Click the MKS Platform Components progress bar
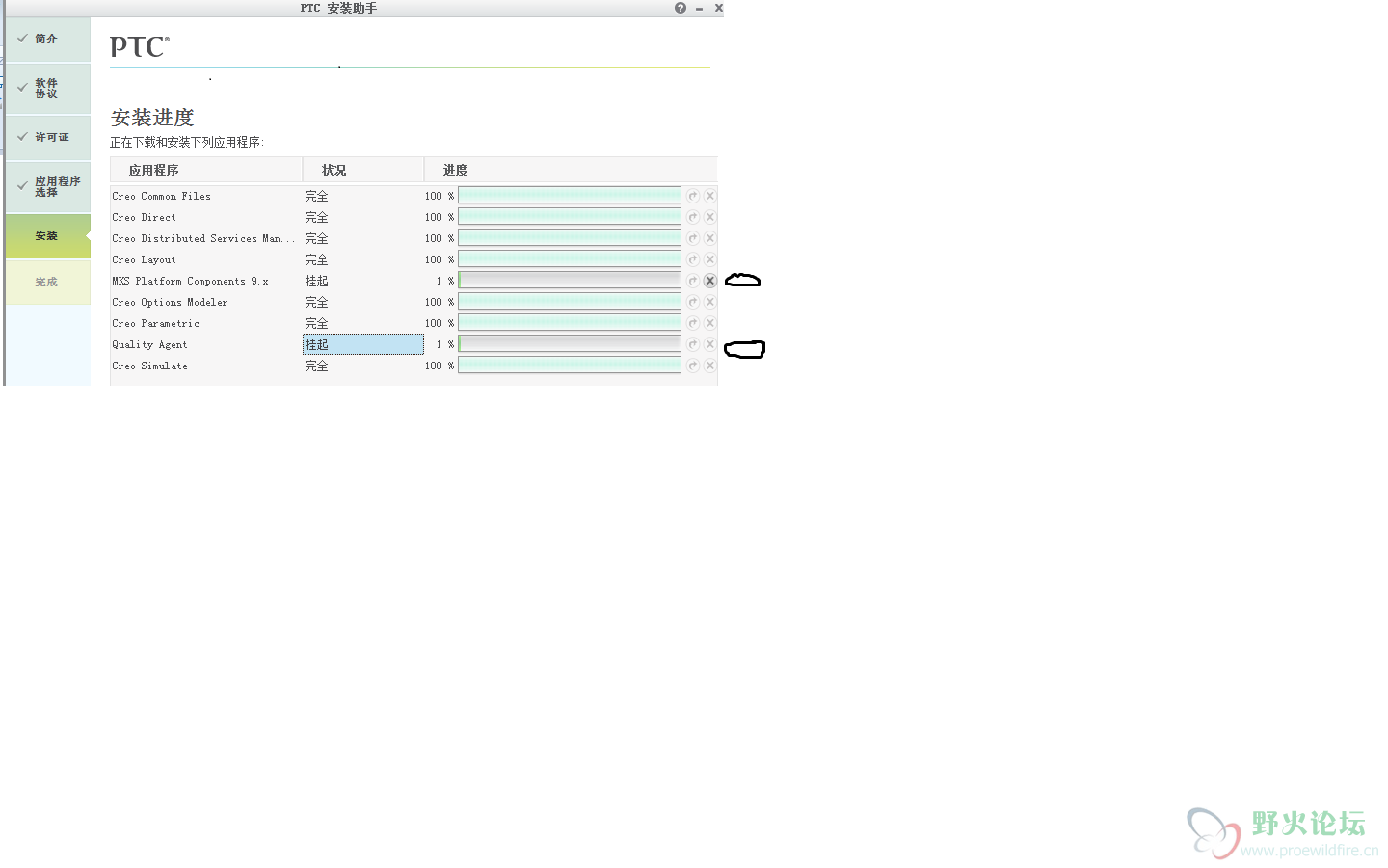The image size is (1388, 868). pos(570,281)
